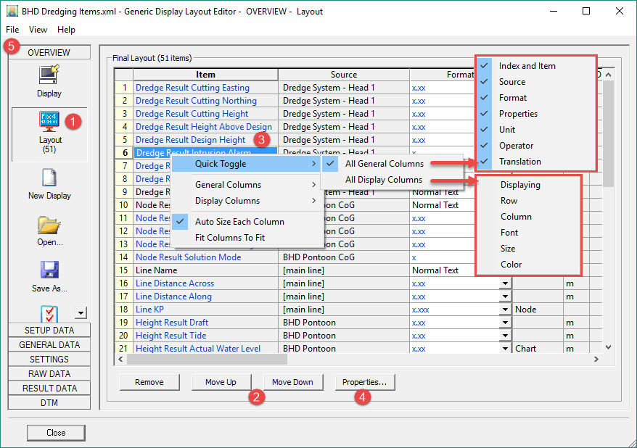Viewport: 637px width, 448px height.
Task: Open format dropdown for Line Distance Across
Action: tap(504, 283)
